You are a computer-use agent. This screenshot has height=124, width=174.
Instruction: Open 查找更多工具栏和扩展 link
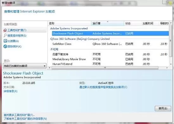pos(19,115)
